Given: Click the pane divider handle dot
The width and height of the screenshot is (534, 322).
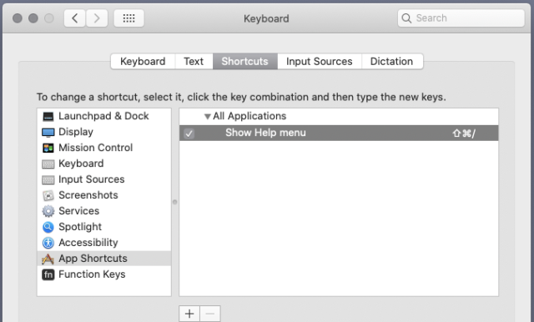Looking at the screenshot, I should (x=174, y=202).
